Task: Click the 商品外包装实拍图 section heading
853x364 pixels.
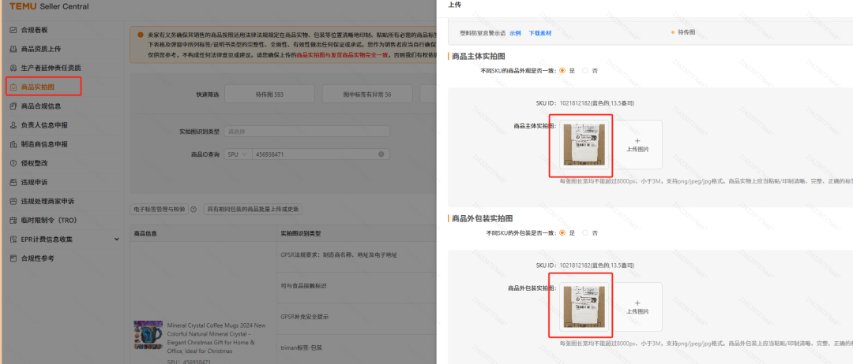Action: pyautogui.click(x=483, y=218)
